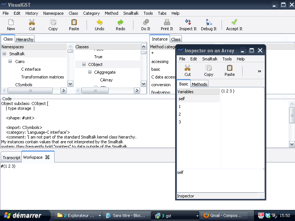Open Help menu in Inspector window
The height and width of the screenshot is (221, 295).
(240, 59)
